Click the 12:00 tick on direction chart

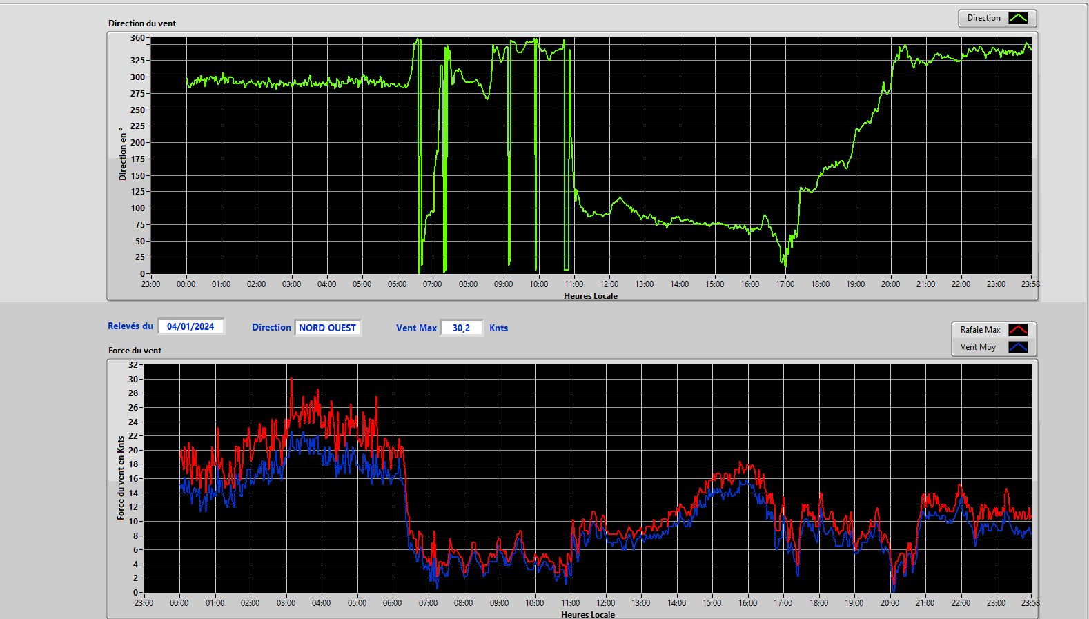click(609, 284)
